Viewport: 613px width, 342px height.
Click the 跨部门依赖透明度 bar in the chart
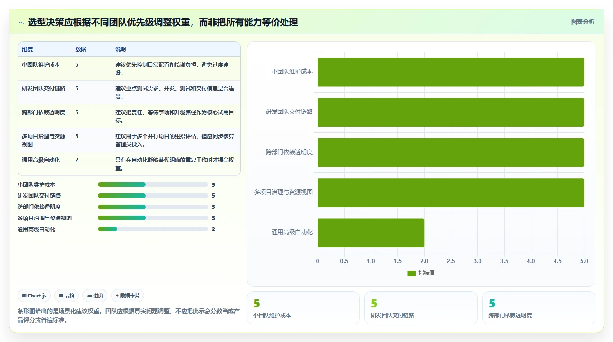pos(451,152)
